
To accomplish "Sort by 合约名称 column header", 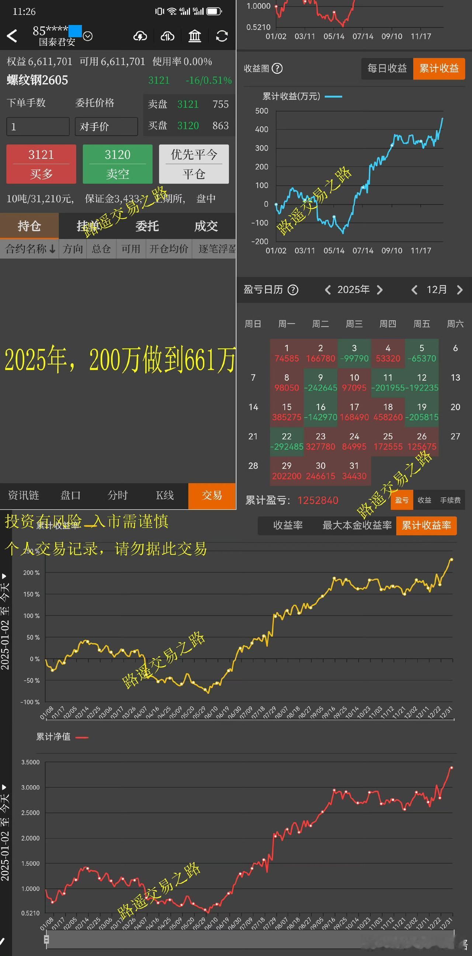I will point(30,249).
